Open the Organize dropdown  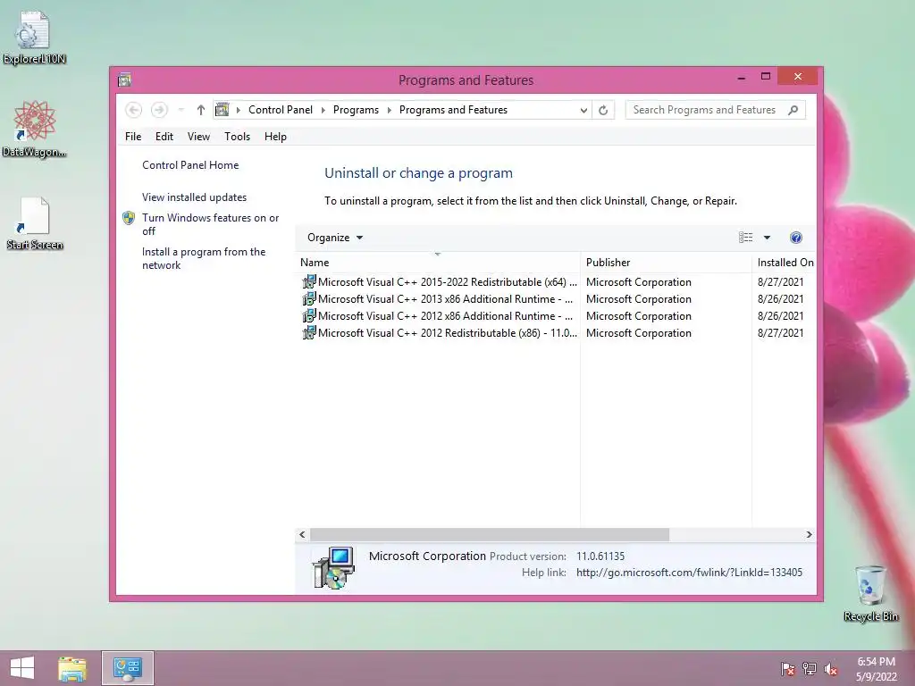click(x=335, y=238)
